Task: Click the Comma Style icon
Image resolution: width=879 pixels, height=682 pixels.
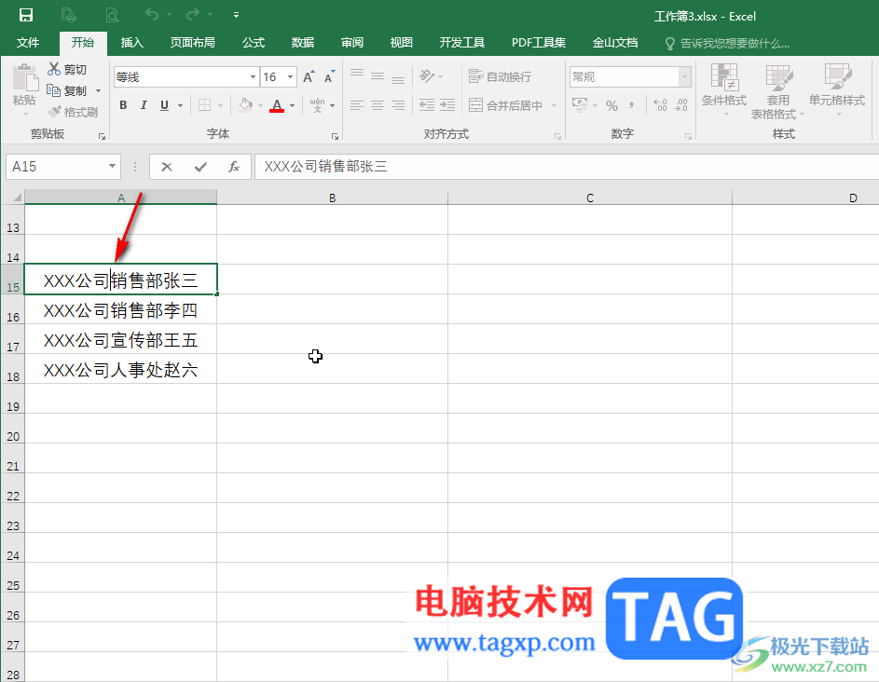Action: (632, 105)
